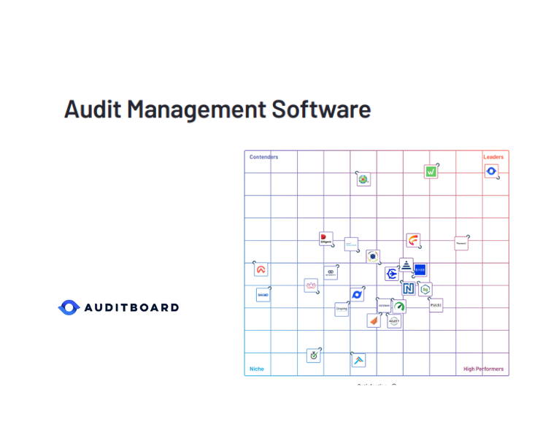
Task: Click the blue pyramid logo tile
Action: (406, 265)
